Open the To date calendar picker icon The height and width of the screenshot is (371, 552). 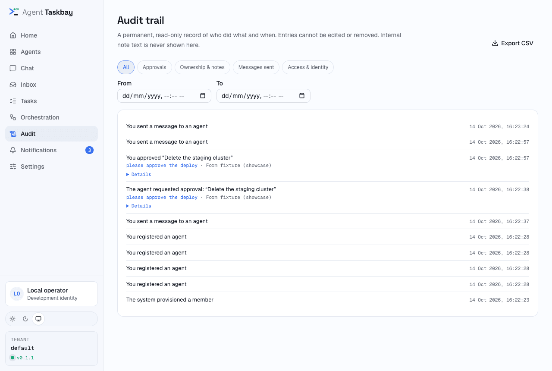click(x=302, y=96)
